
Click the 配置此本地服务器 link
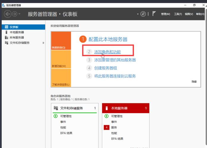(108, 39)
